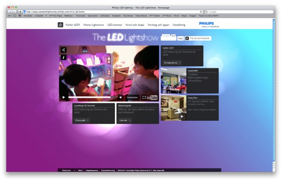Click the Läs mer button
This screenshot has height=179, width=281.
[x=125, y=121]
